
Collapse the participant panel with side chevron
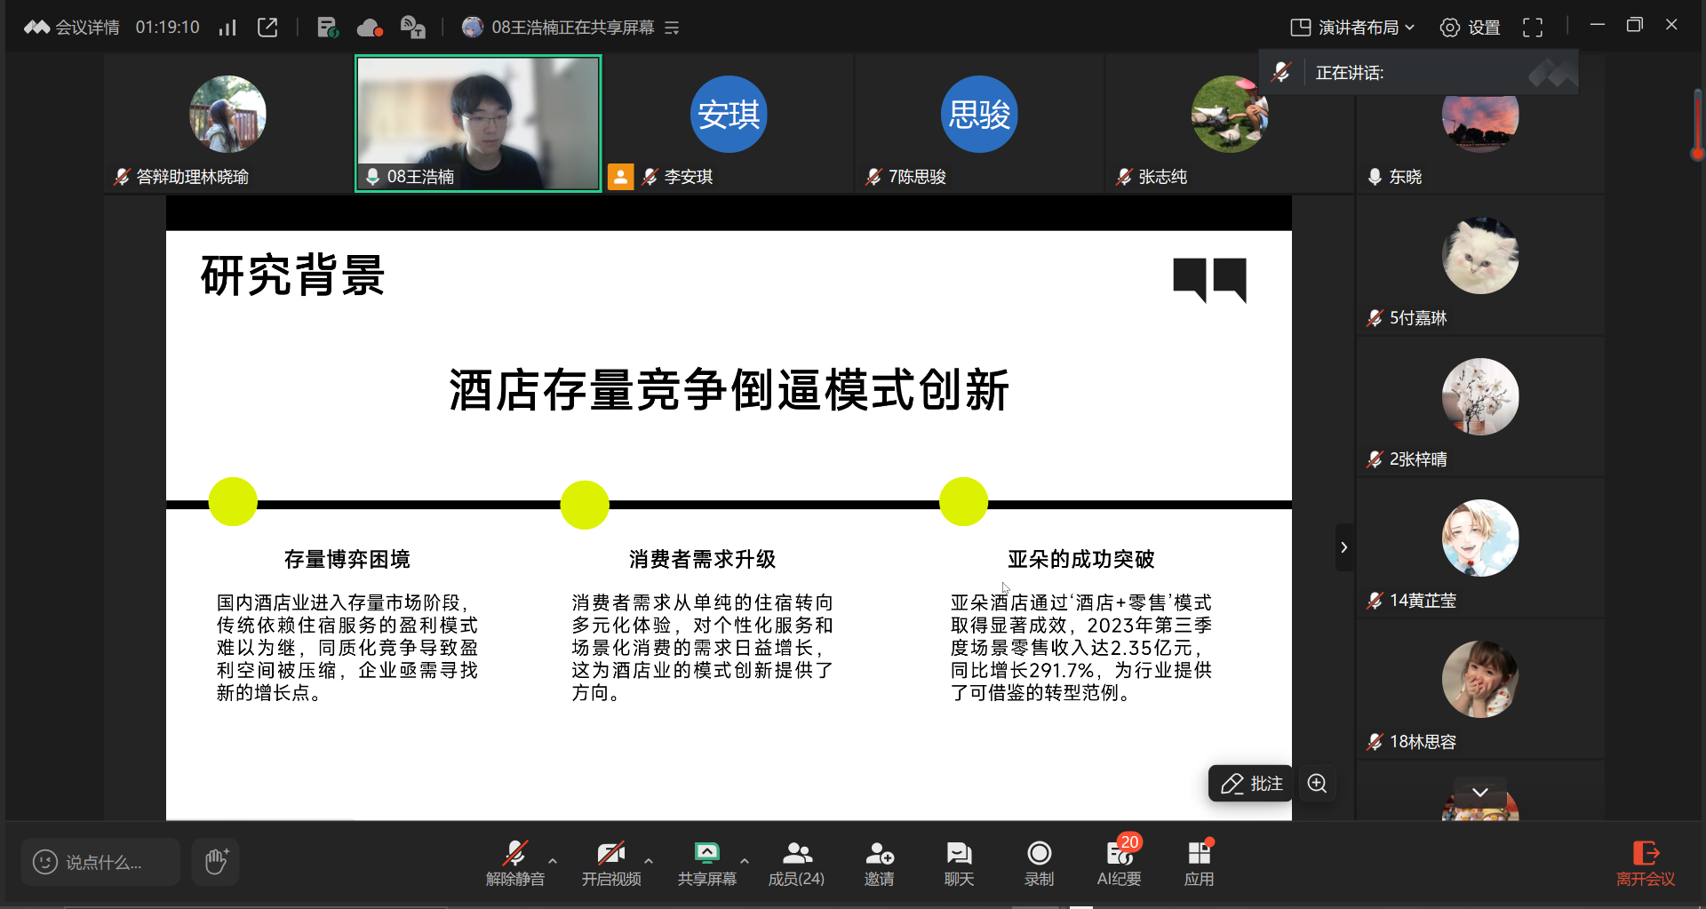pyautogui.click(x=1343, y=546)
